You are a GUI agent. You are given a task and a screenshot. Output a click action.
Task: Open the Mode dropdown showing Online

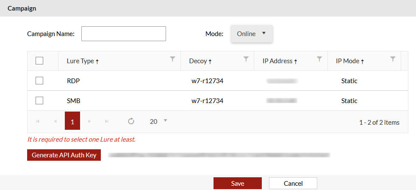coord(252,34)
